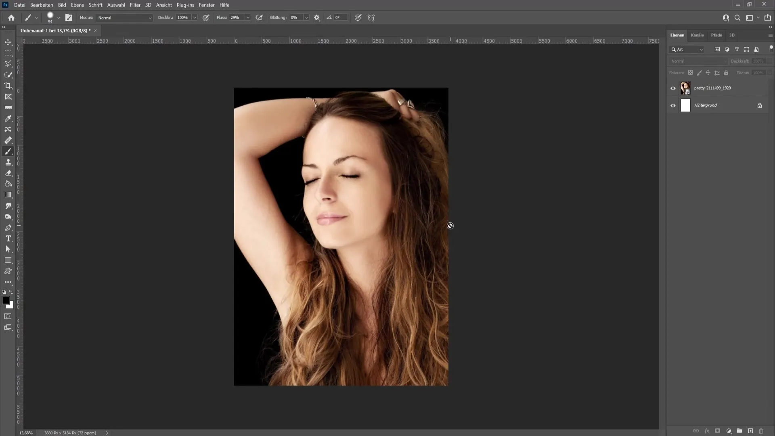775x436 pixels.
Task: Click the pretty-2111499_1920 layer thumbnail
Action: click(x=685, y=87)
